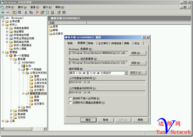Select the 公用文件夹存储 store icon
Screen dimensions: 193x137
(x=27, y=73)
